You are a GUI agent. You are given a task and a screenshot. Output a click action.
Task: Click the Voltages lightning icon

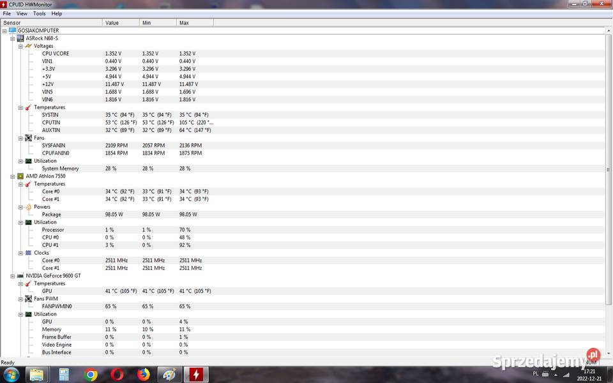[x=29, y=46]
